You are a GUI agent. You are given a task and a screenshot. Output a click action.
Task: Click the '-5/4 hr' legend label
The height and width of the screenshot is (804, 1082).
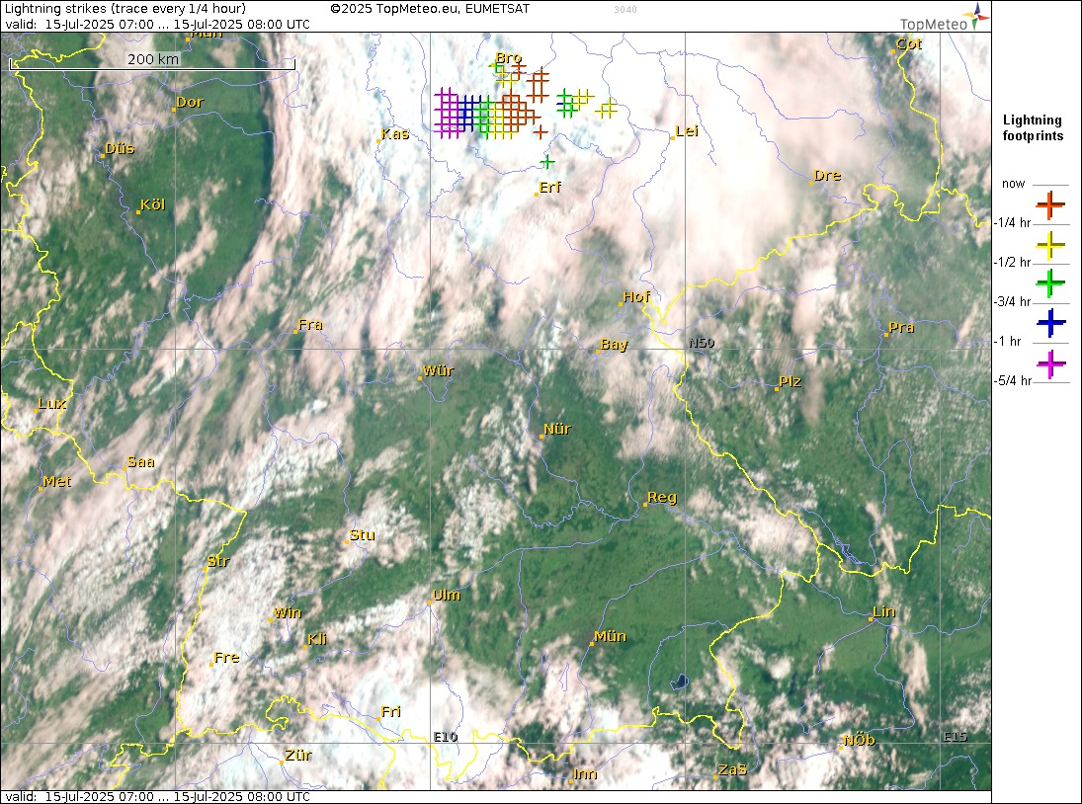pos(1012,380)
